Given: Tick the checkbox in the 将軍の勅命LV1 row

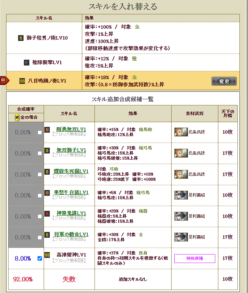Looking at the screenshot, I should click(40, 237).
